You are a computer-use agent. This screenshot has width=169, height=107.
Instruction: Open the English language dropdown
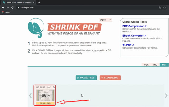coord(105,20)
